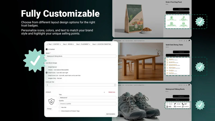The width and height of the screenshot is (215, 121).
Task: Open the cart icon in dining table store header
Action: point(189,41)
